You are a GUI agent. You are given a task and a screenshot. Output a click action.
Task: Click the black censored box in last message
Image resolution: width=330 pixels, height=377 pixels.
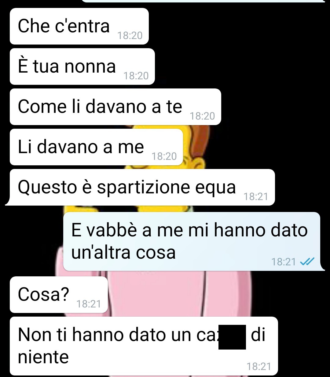pyautogui.click(x=232, y=337)
